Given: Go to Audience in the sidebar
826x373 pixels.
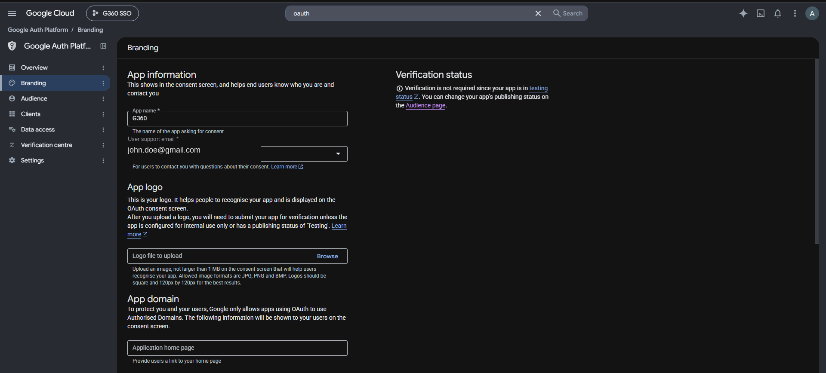Looking at the screenshot, I should point(55,98).
